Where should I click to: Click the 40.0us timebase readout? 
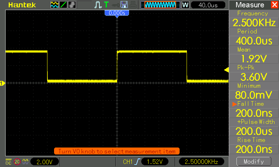208,5
